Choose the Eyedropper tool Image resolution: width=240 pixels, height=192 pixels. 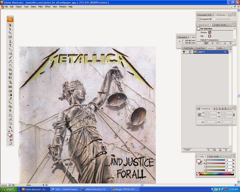tap(10, 99)
